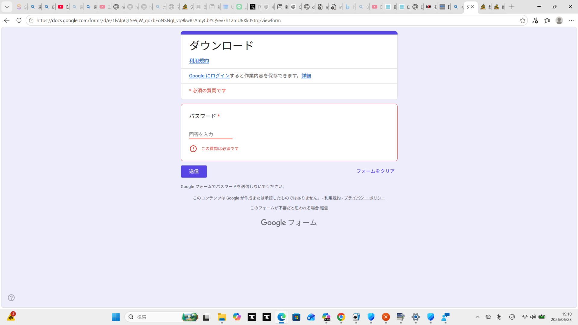Open orange X app in taskbar
578x325 pixels.
coord(386,317)
